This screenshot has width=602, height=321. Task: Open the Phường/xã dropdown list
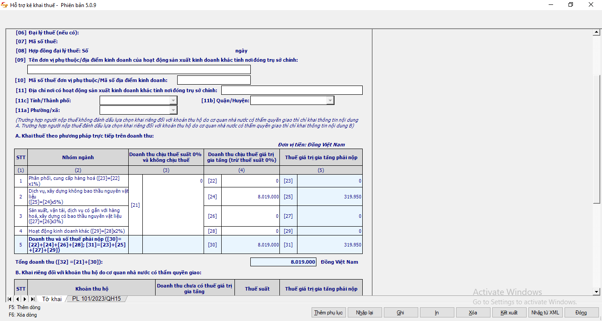coord(173,110)
